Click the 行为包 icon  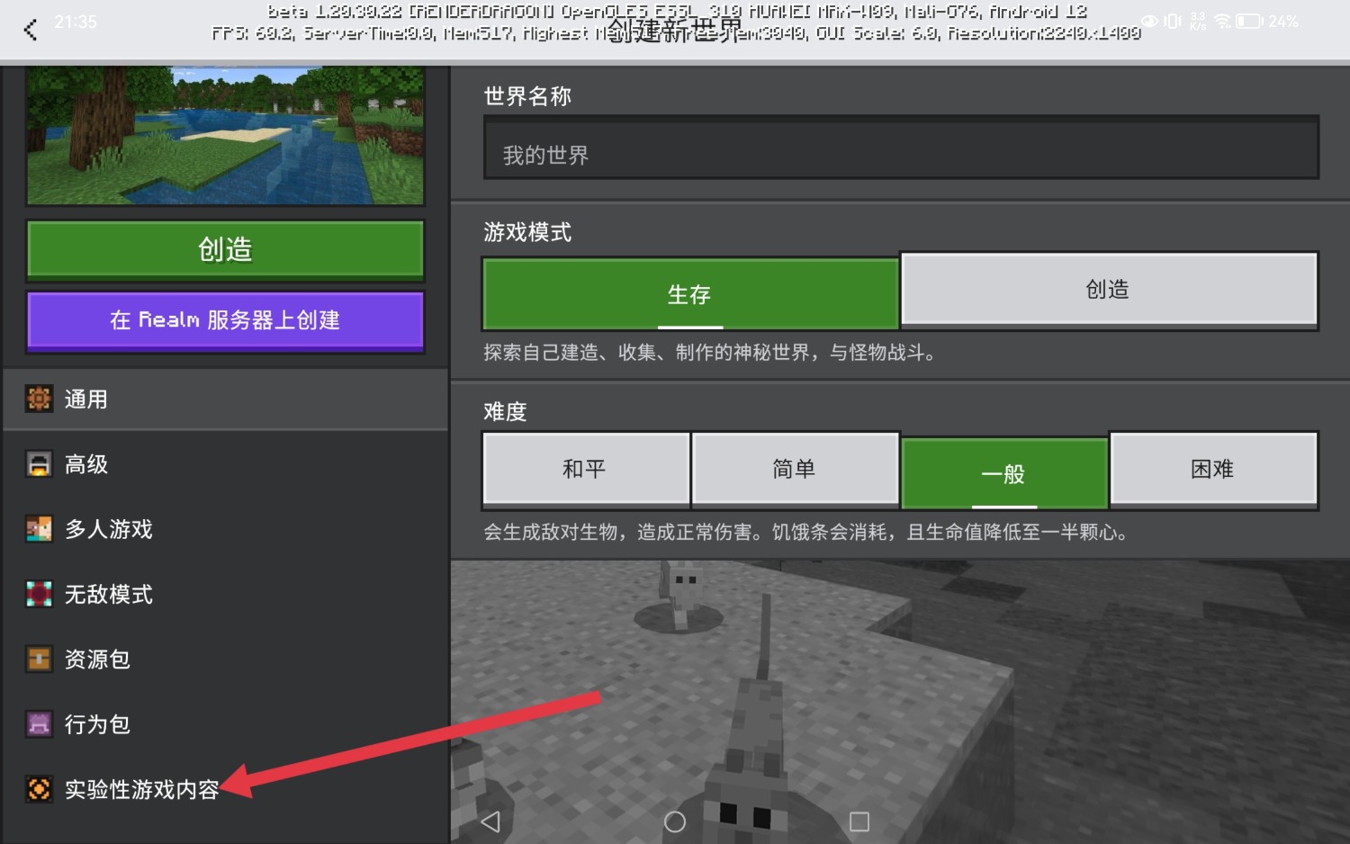[x=39, y=724]
